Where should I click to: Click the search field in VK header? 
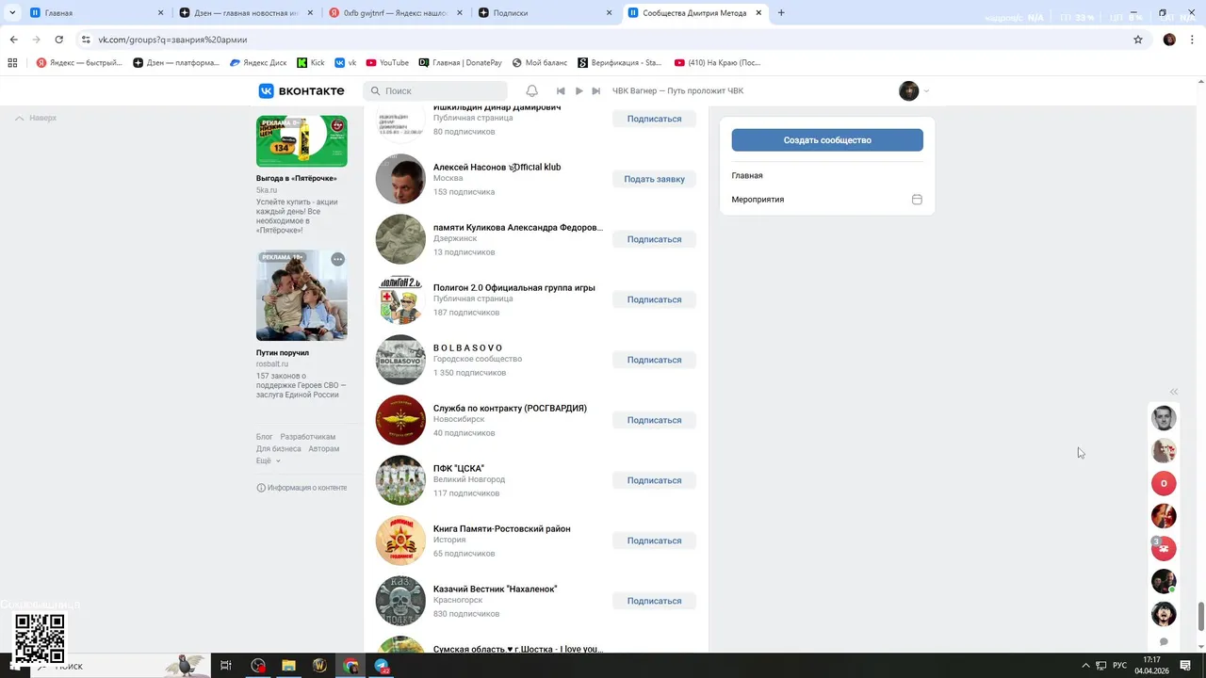click(x=435, y=91)
